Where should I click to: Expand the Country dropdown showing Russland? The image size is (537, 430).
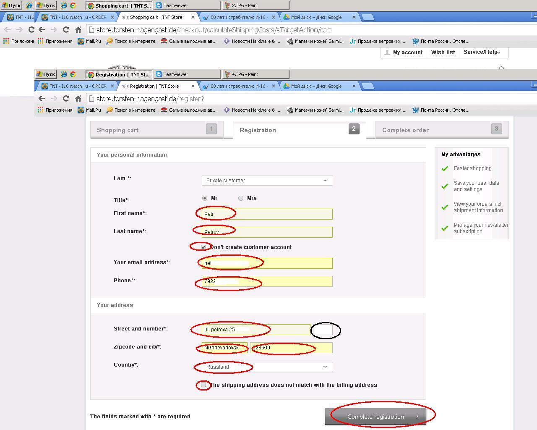click(x=267, y=367)
